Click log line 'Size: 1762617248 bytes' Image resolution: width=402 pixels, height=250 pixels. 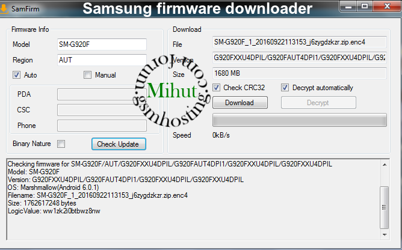pyautogui.click(x=42, y=203)
